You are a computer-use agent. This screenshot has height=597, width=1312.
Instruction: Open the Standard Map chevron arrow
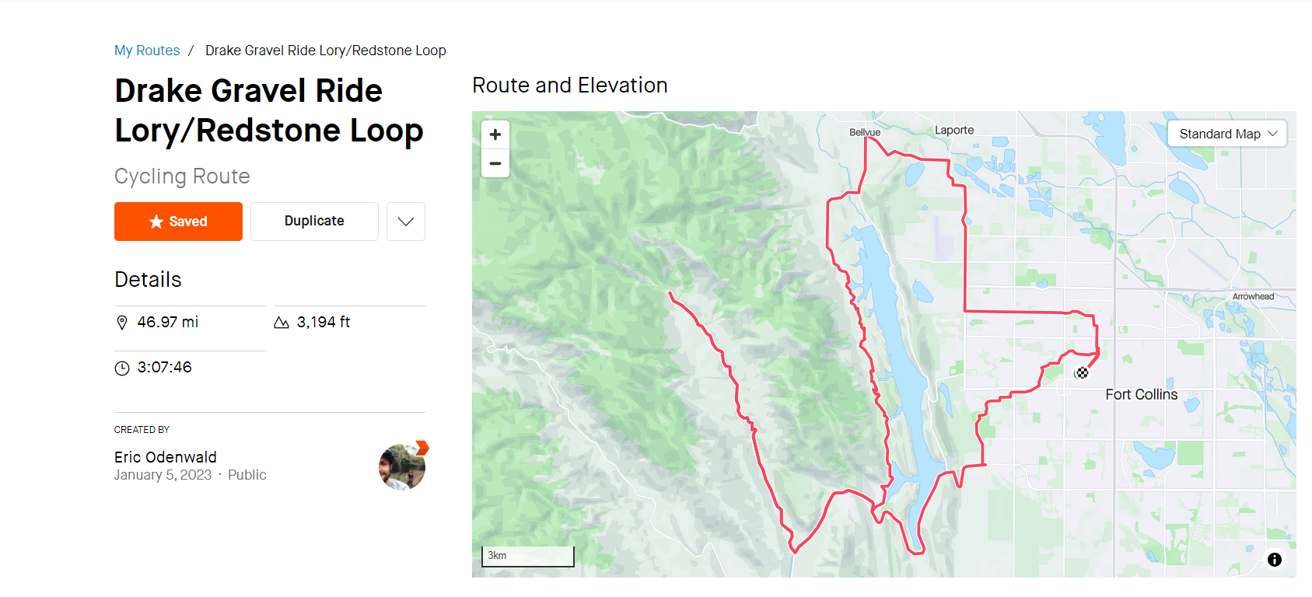click(1273, 133)
